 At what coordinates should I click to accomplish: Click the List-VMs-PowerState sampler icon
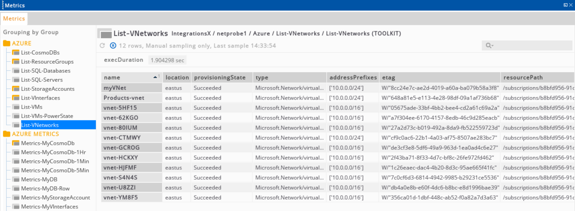[16, 116]
